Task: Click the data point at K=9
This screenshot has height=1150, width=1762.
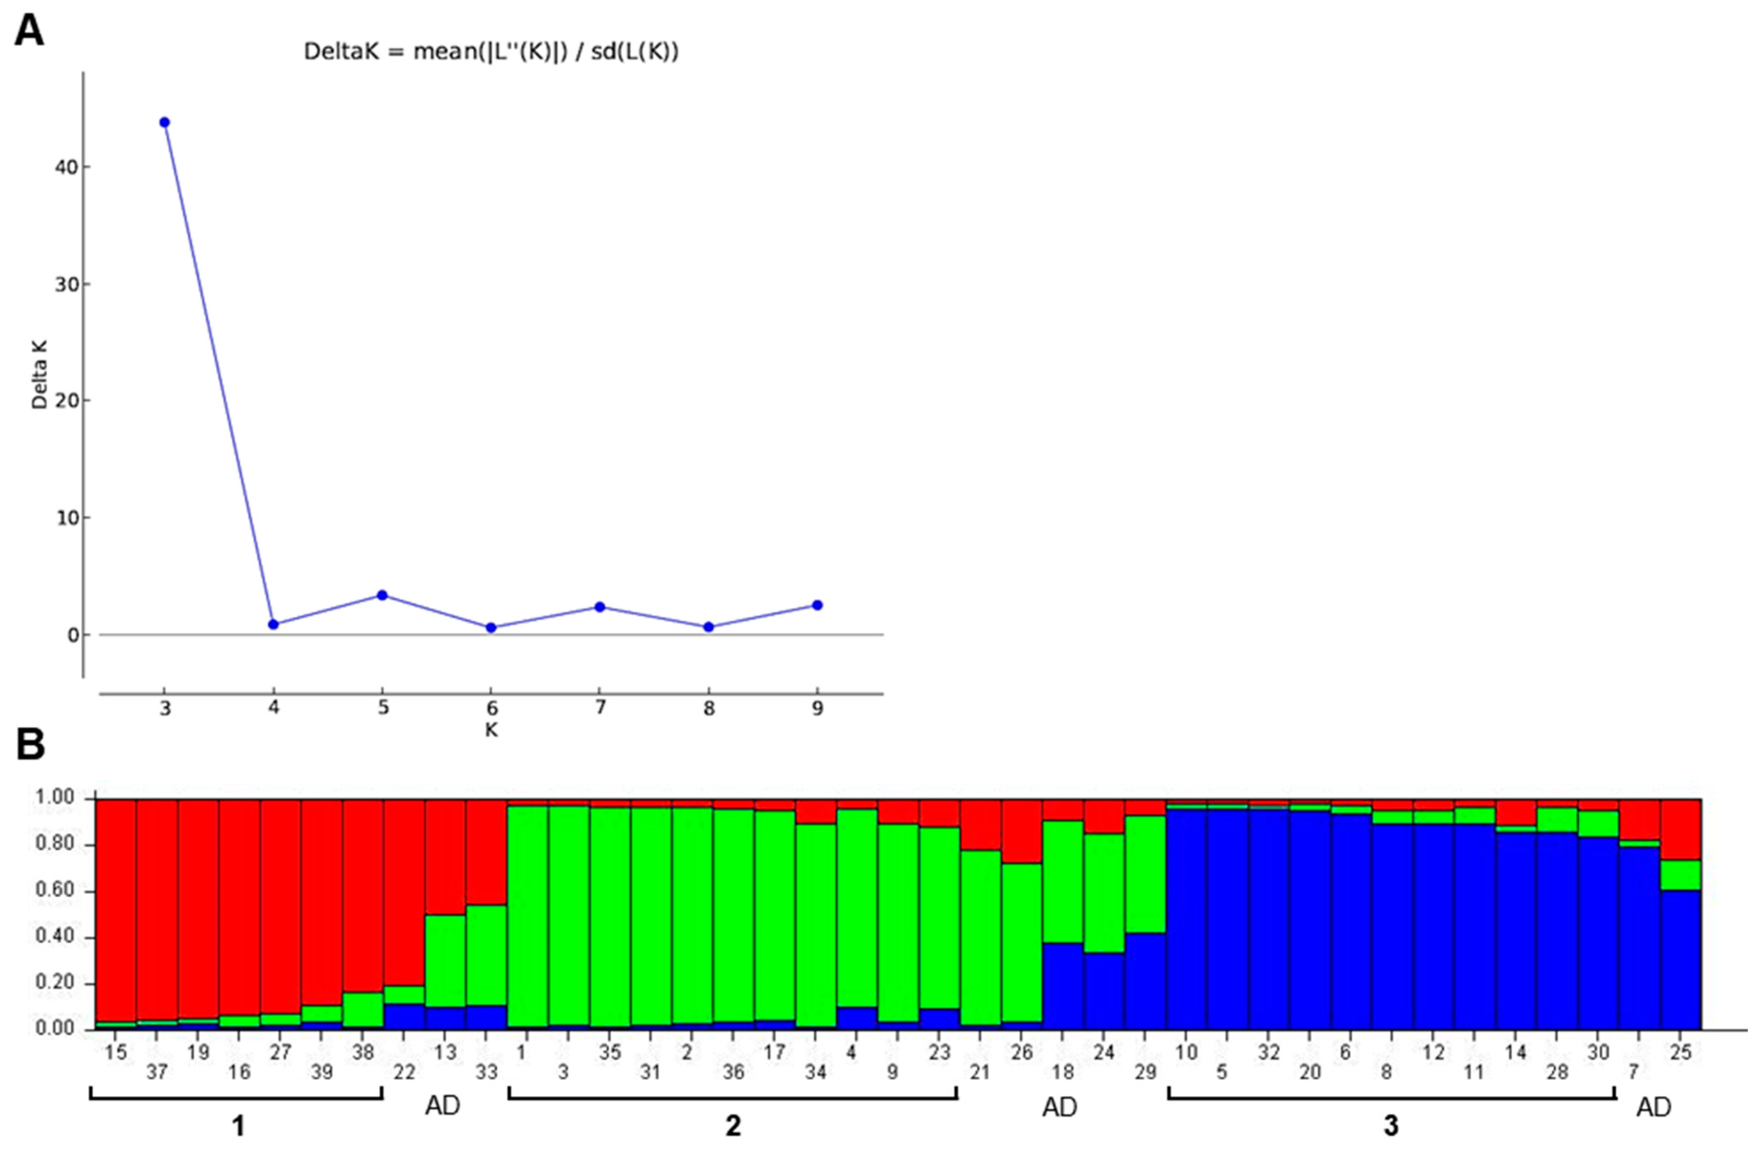Action: pyautogui.click(x=817, y=605)
